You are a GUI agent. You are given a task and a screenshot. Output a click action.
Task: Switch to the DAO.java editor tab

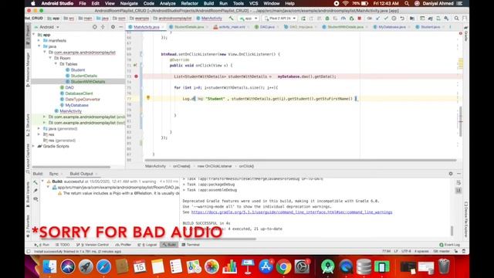tap(266, 27)
